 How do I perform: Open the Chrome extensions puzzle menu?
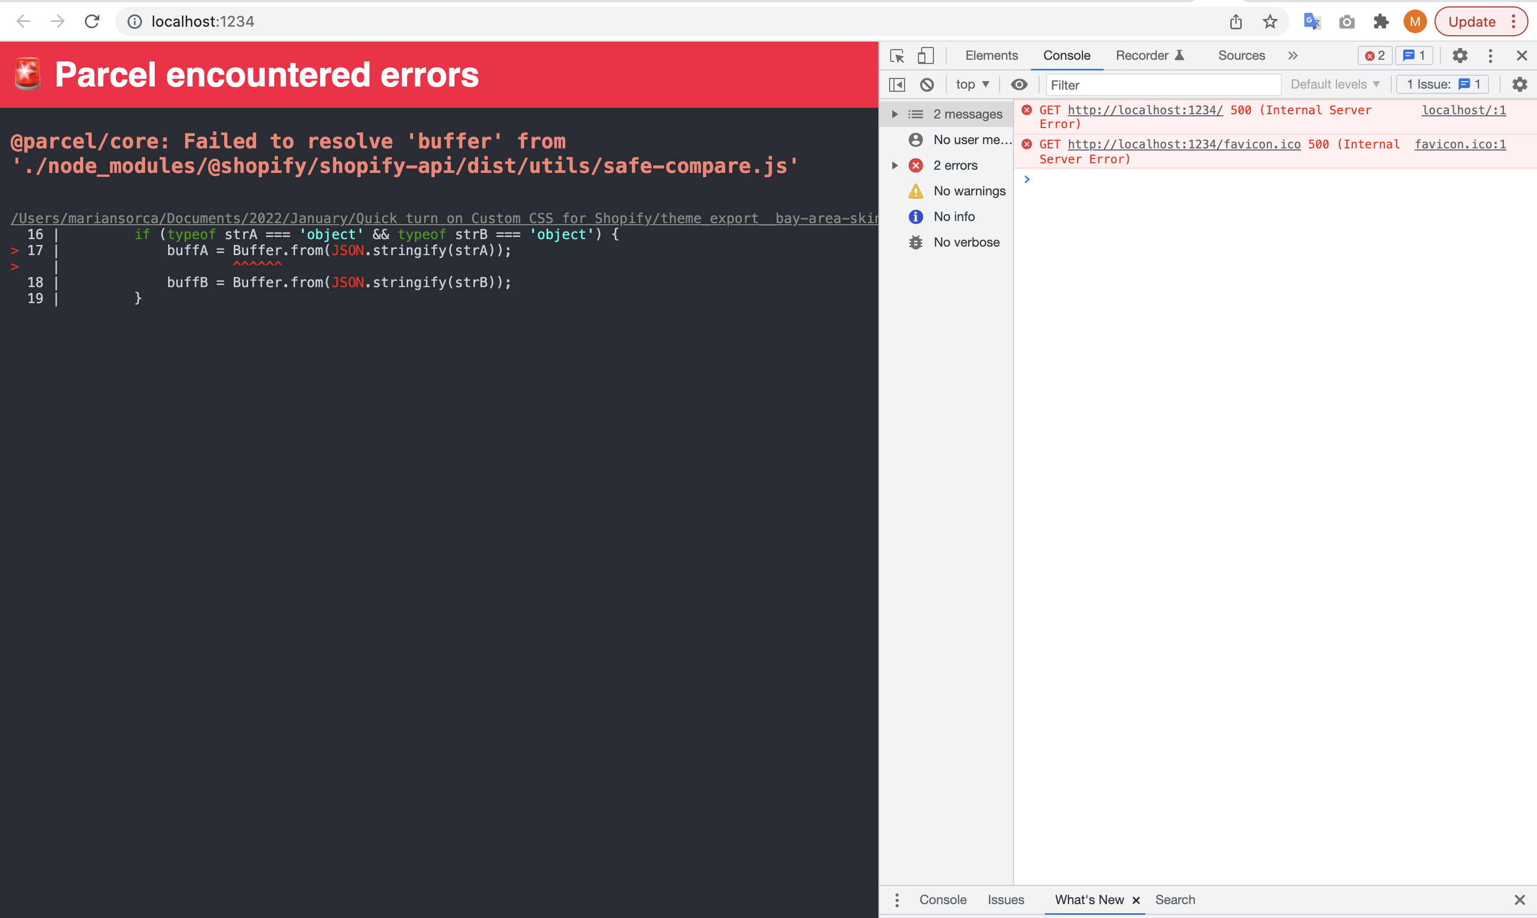1381,21
